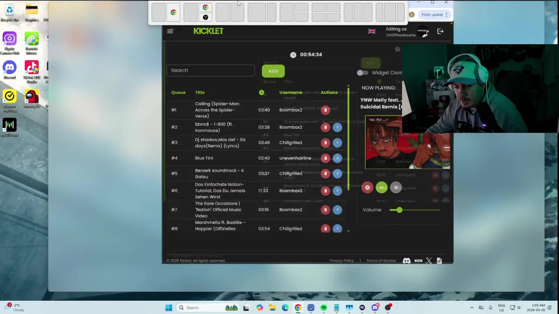Click the green skip track button
This screenshot has width=559, height=314.
381,188
